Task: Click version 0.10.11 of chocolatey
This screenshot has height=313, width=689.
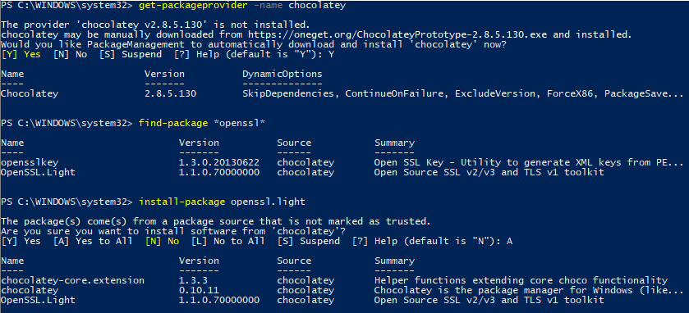Action: pos(199,290)
